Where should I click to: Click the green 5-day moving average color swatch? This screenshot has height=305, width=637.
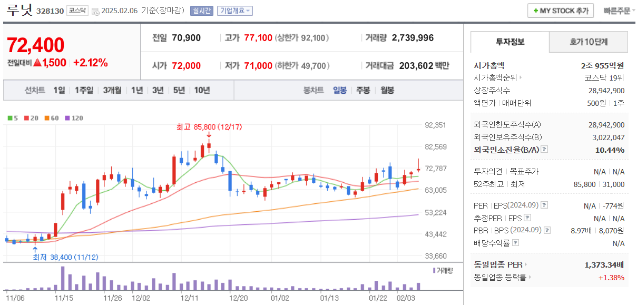click(x=11, y=118)
